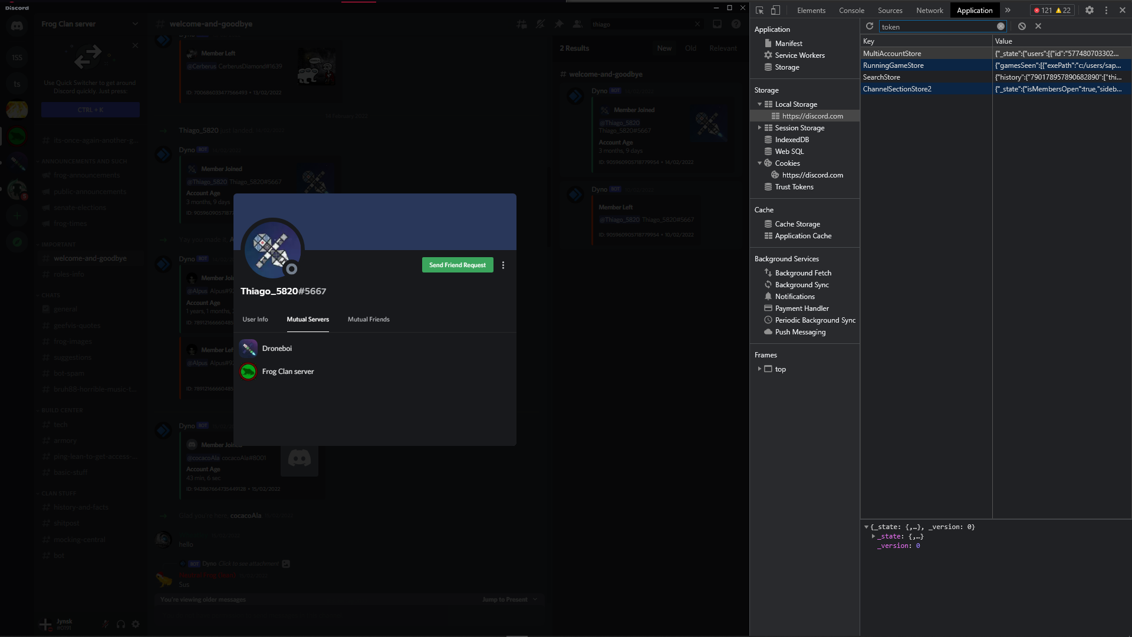
Task: Switch to Mutual Friends tab
Action: (368, 320)
